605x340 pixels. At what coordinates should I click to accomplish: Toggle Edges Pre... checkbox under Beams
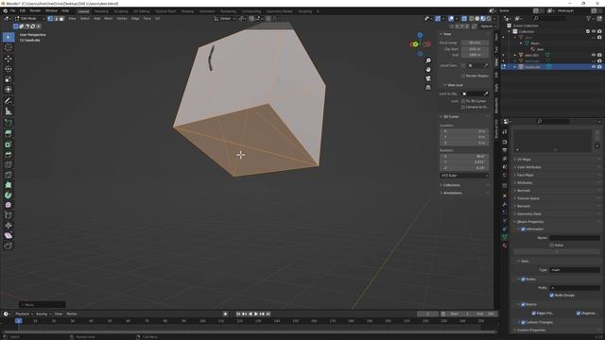(x=533, y=314)
